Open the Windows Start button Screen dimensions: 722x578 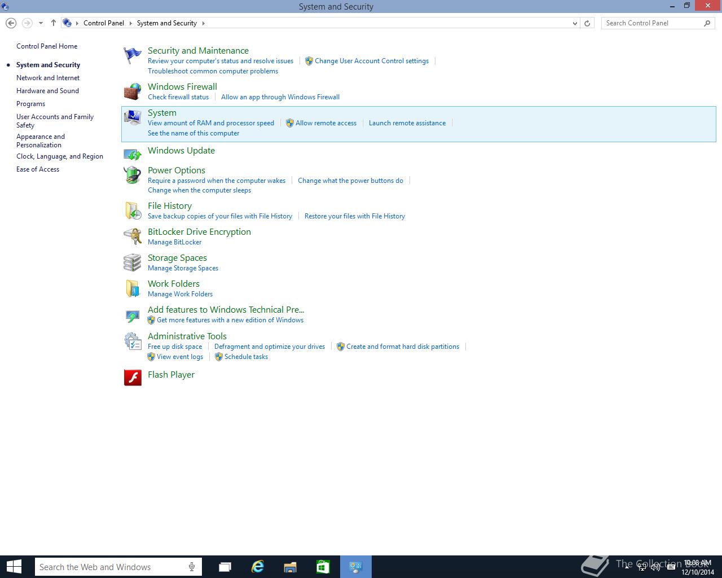(14, 567)
